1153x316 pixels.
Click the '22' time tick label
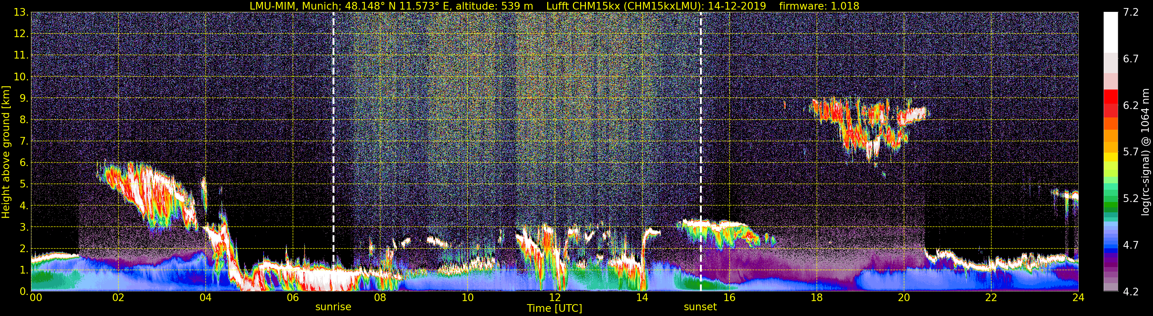pos(991,298)
